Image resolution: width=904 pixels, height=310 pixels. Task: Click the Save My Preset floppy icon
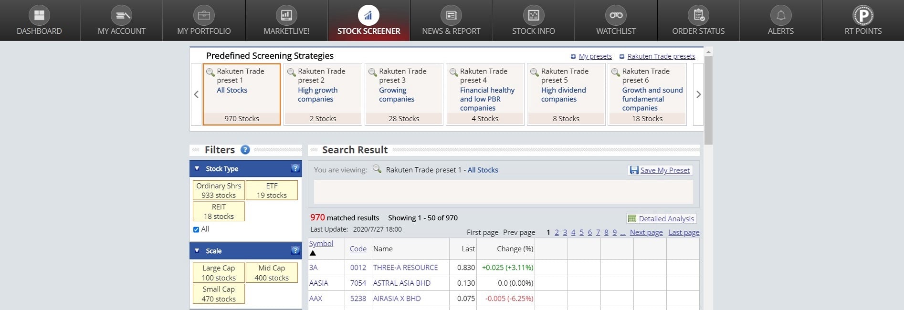click(x=634, y=170)
